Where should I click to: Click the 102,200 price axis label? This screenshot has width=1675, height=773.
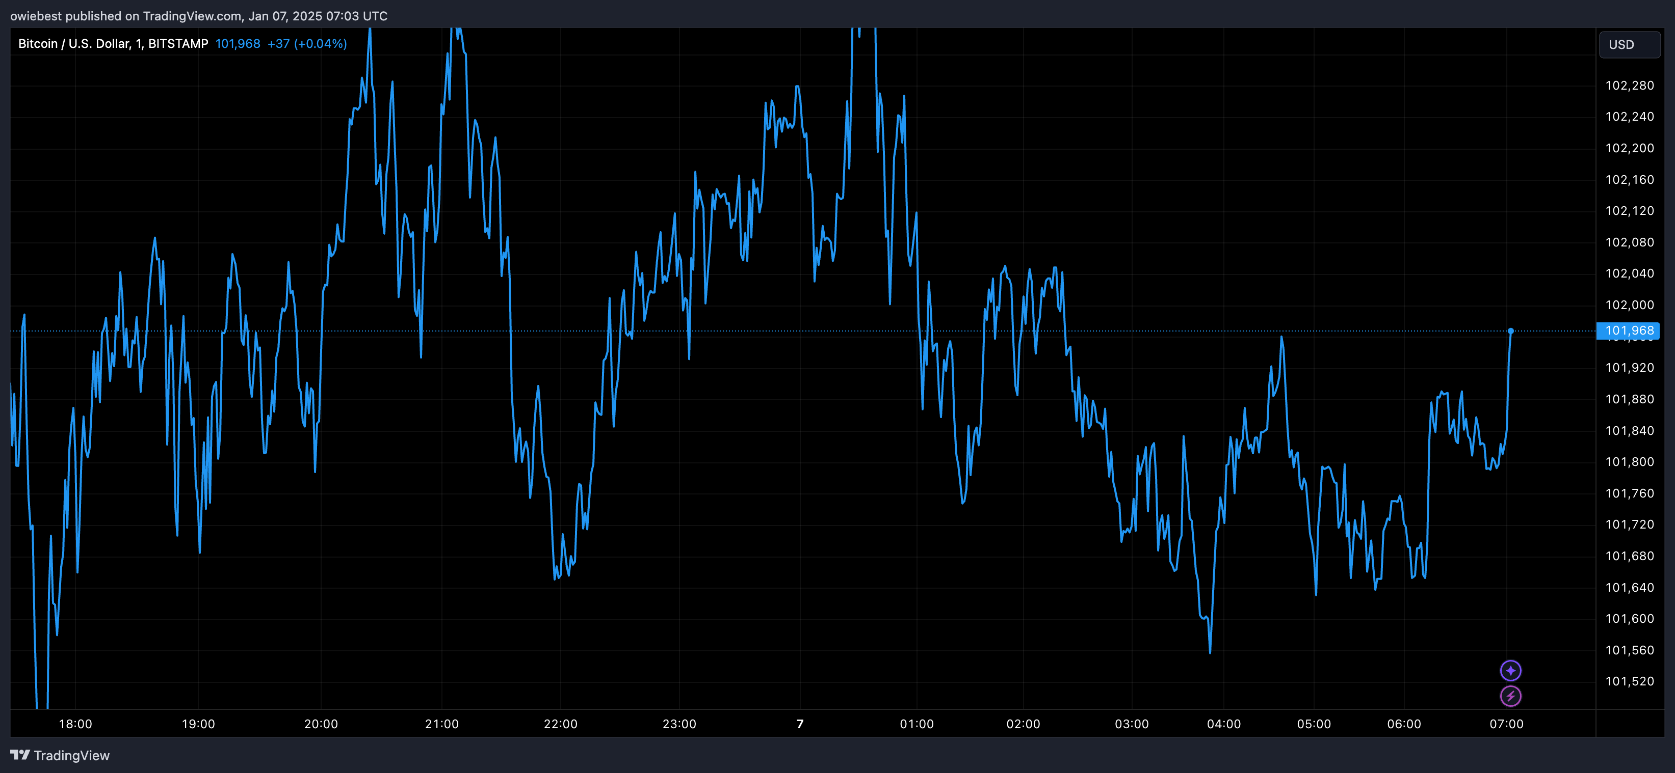[1630, 148]
